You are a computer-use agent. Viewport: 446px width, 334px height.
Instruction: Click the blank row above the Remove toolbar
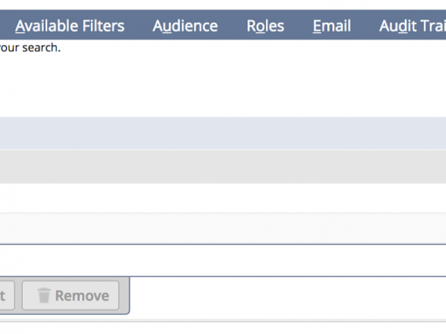tap(223, 261)
